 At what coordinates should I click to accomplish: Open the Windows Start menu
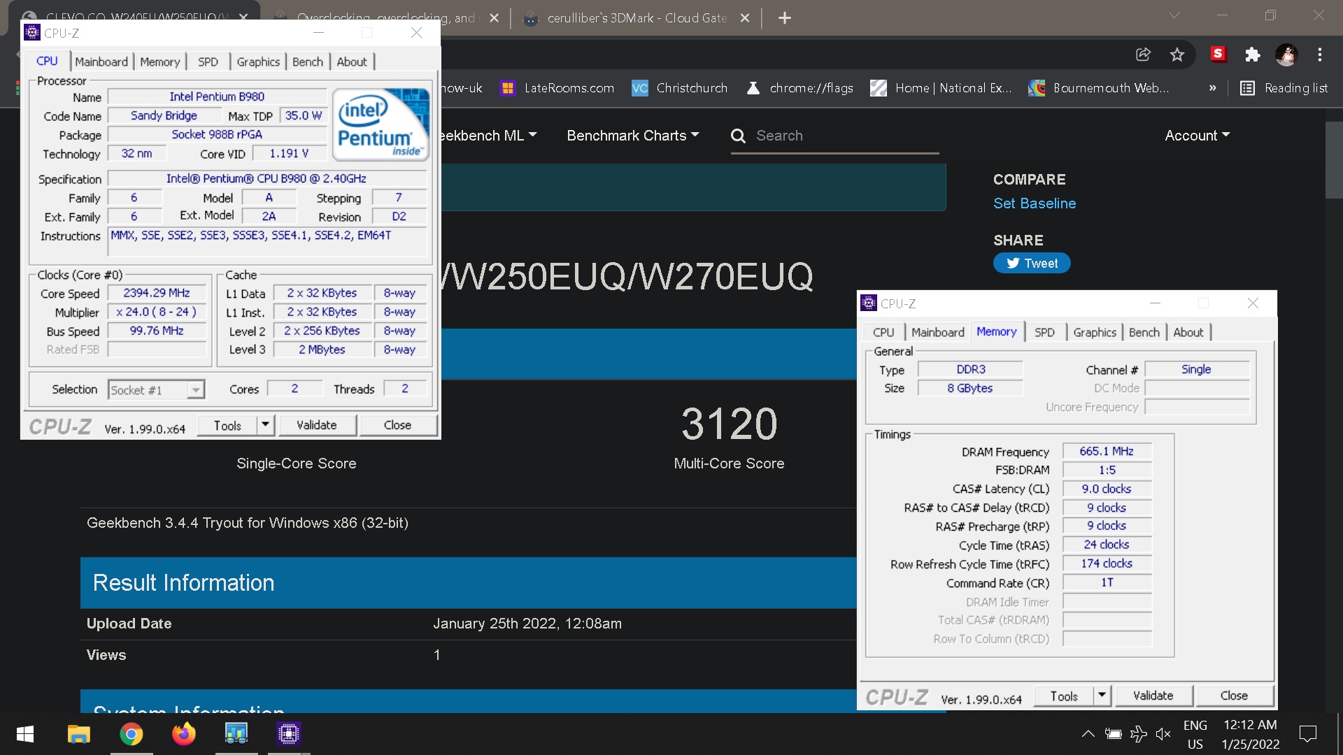[x=25, y=734]
